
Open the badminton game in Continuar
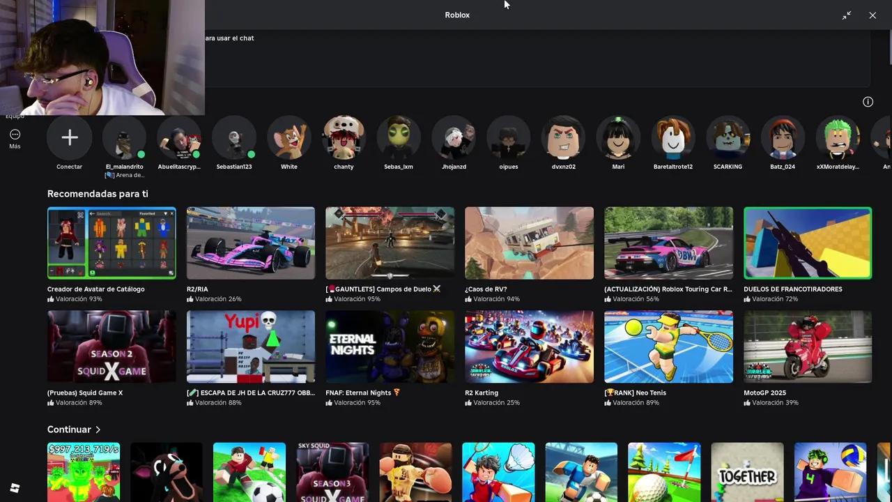coord(498,472)
